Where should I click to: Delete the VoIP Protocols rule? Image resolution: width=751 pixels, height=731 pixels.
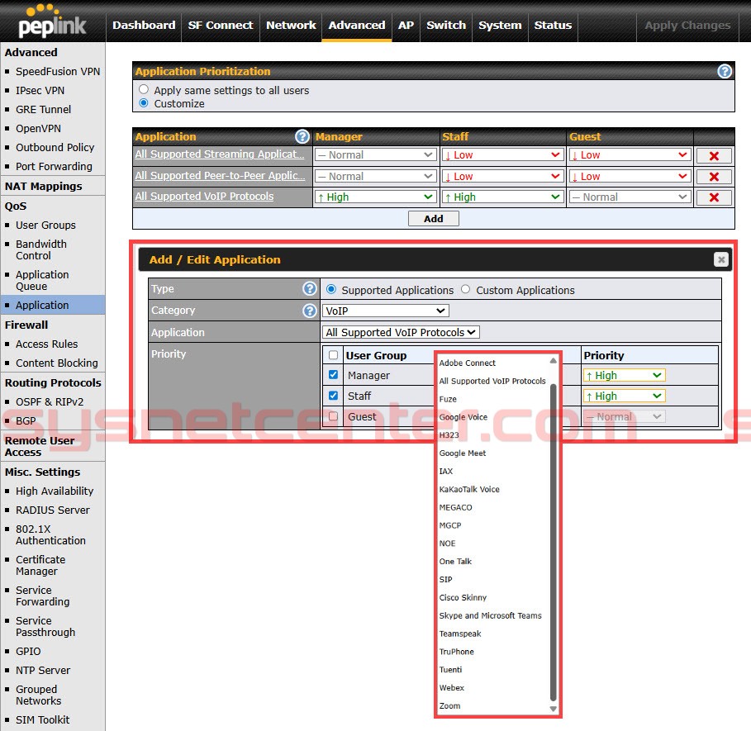click(714, 197)
